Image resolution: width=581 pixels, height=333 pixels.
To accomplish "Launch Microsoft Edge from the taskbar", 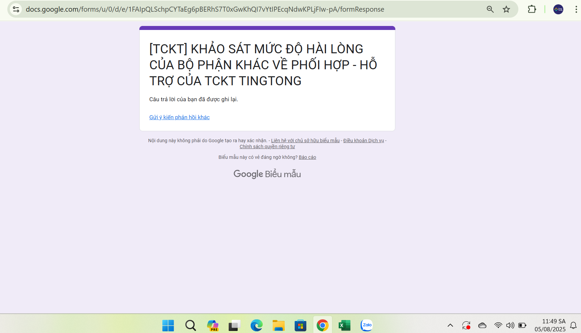I will click(256, 325).
